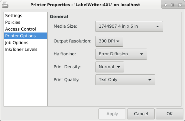Change Print Density from the Normal dropdown
The width and height of the screenshot is (185, 121).
click(x=109, y=67)
